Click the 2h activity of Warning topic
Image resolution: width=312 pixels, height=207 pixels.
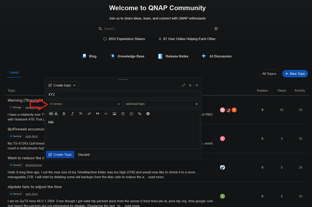pos(300,110)
